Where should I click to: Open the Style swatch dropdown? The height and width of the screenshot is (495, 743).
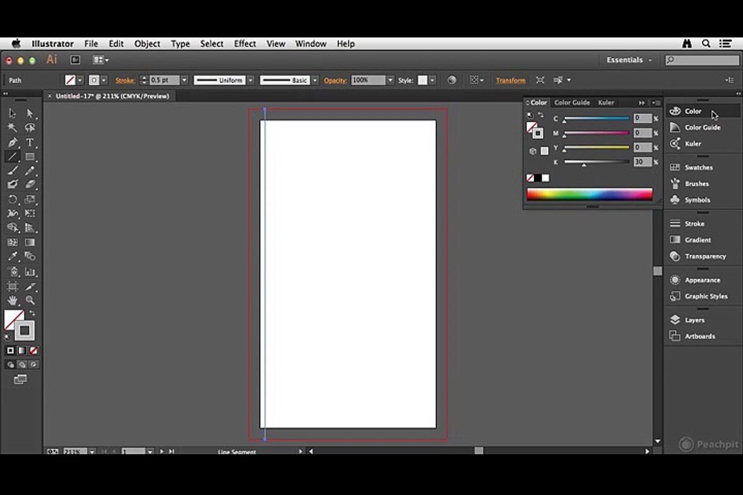pyautogui.click(x=432, y=80)
